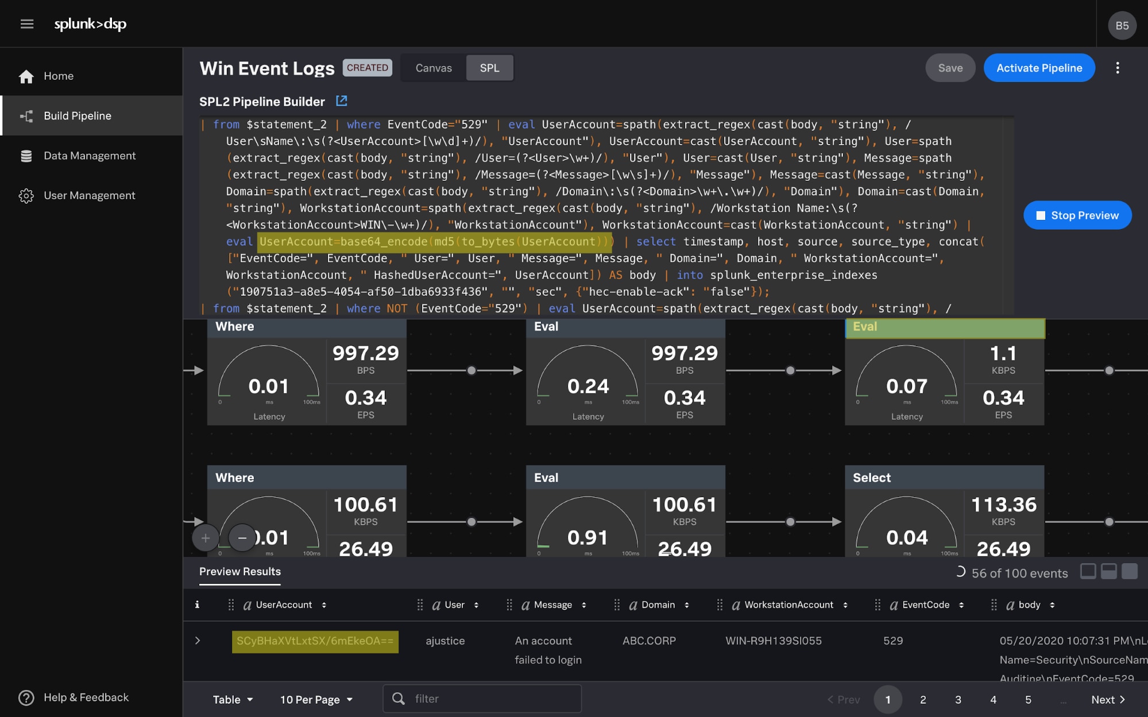Open Build Pipeline in sidebar
Screen dimensions: 1148x717
point(92,115)
